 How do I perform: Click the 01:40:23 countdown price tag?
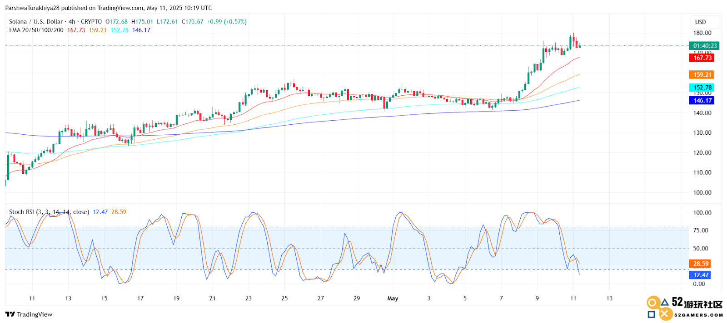704,46
